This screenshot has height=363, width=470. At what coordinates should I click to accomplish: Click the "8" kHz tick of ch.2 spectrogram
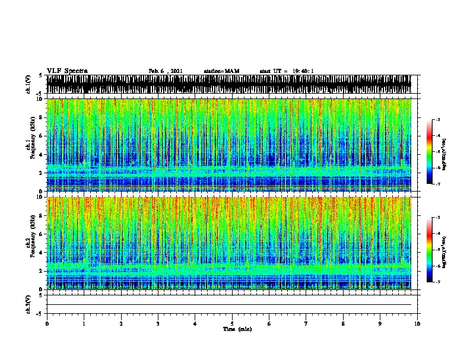[41, 216]
